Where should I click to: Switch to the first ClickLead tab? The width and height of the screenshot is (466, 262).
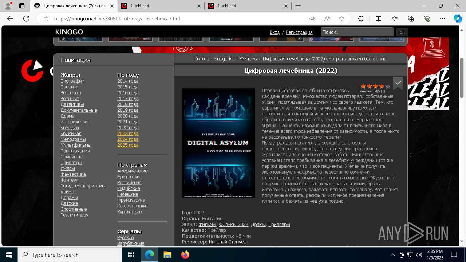point(161,6)
